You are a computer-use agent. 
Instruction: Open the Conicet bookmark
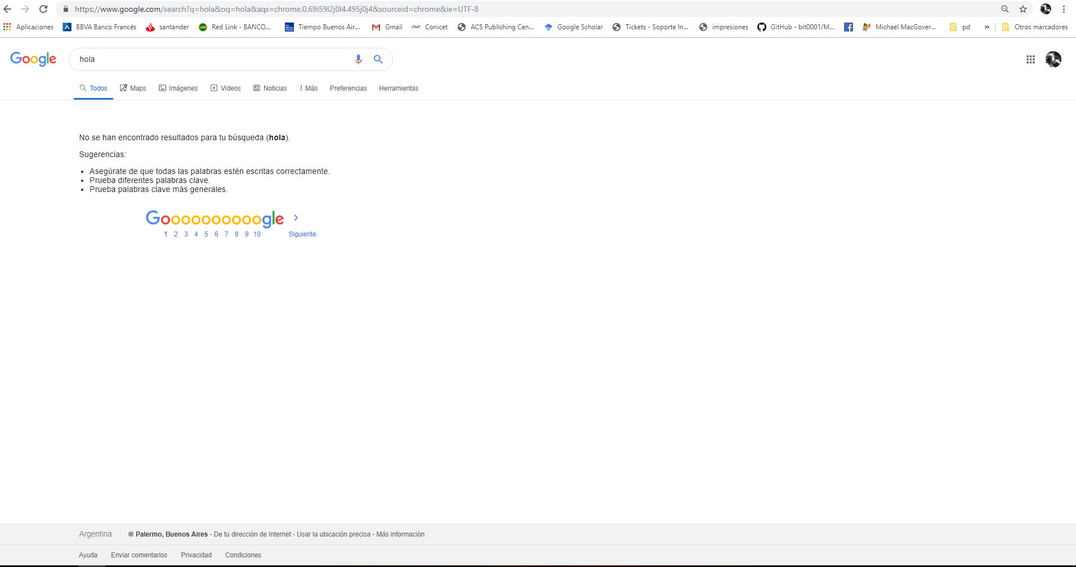tap(430, 27)
